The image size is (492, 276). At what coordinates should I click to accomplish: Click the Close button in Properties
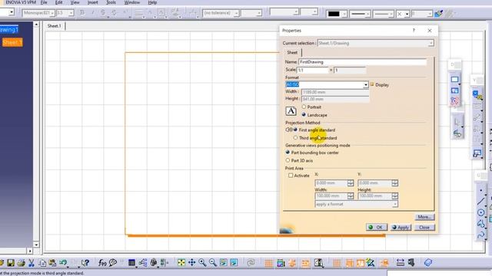(424, 227)
